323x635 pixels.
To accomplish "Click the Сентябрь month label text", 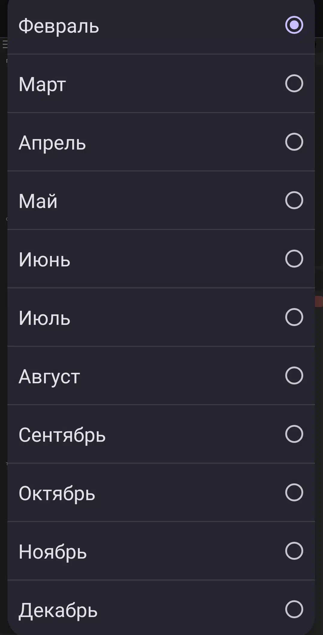I will 62,435.
